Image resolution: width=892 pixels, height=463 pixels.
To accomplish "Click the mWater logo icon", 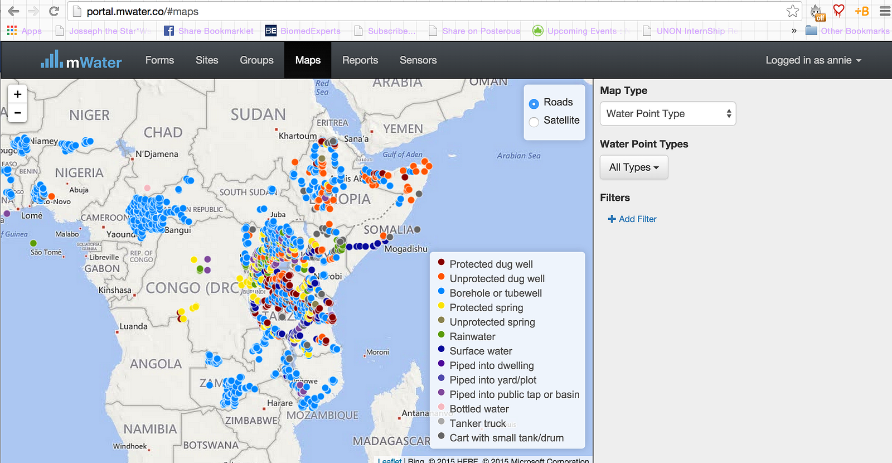I will pyautogui.click(x=52, y=60).
